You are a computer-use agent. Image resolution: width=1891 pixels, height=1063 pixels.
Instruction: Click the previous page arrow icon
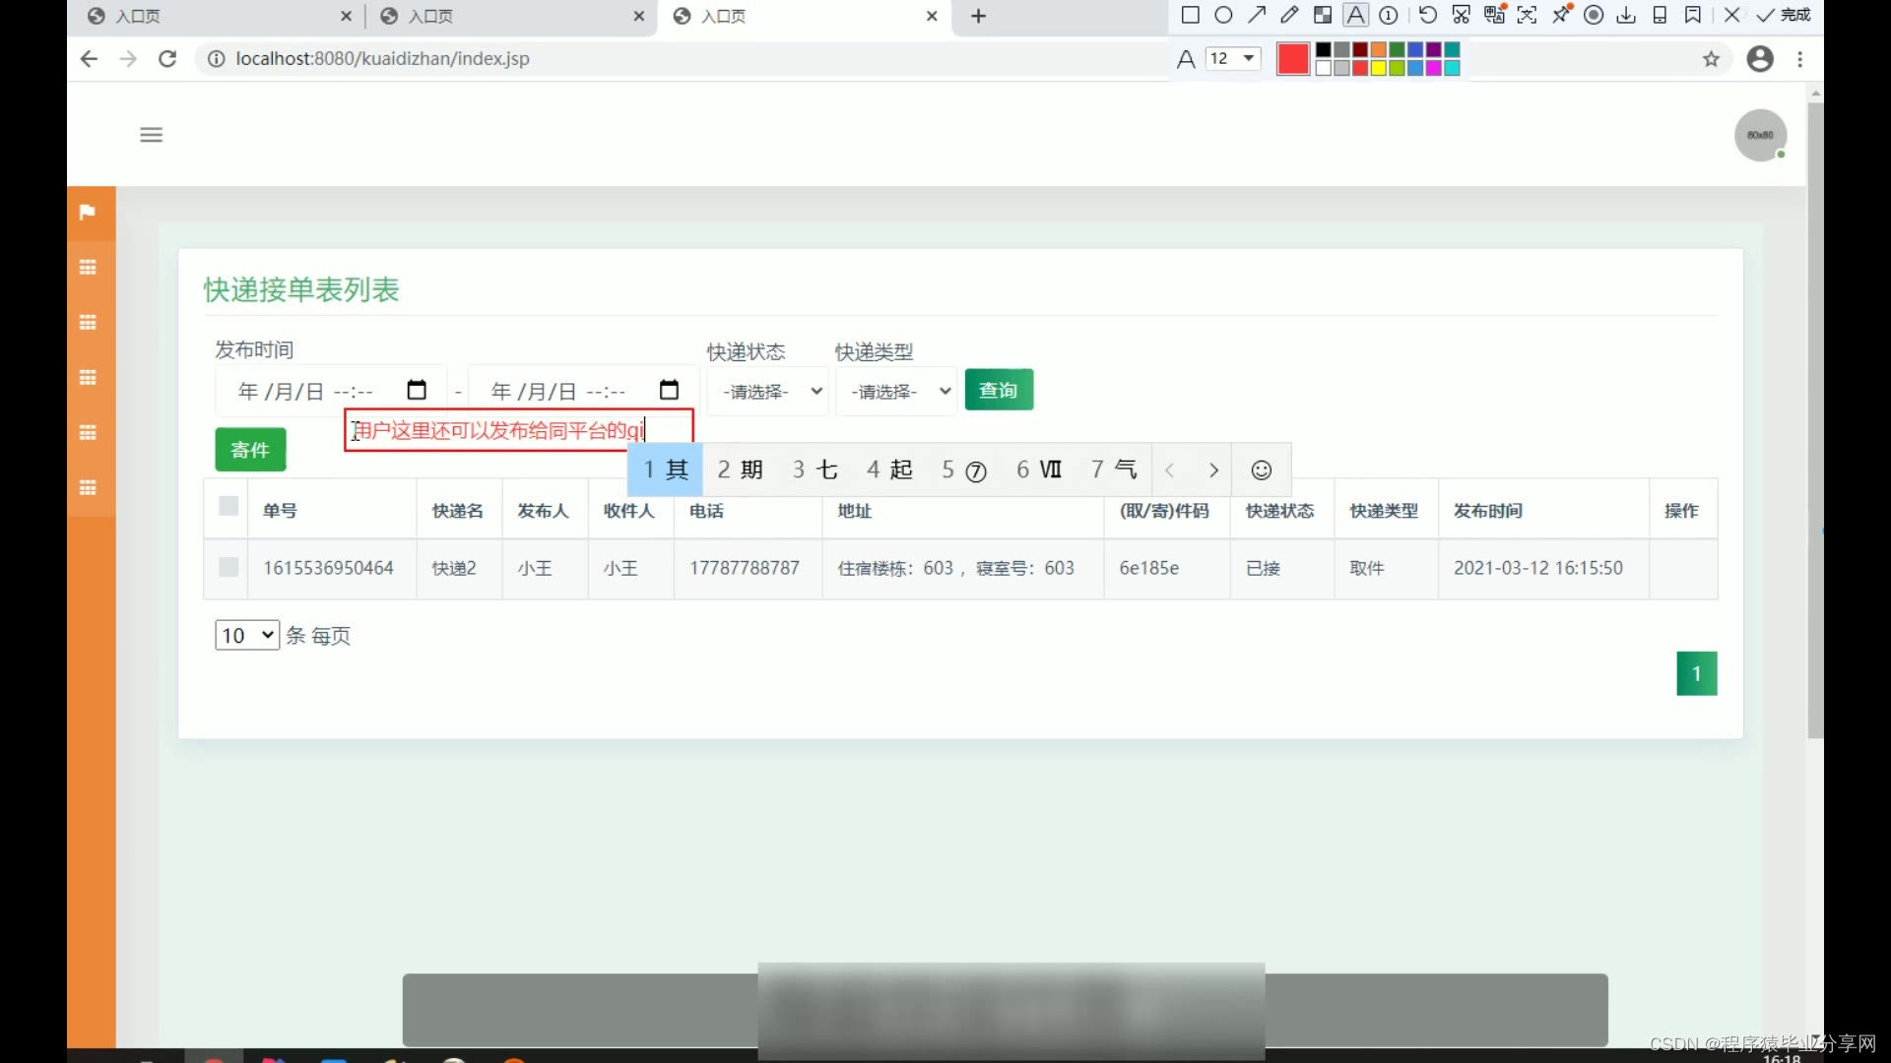[1170, 469]
